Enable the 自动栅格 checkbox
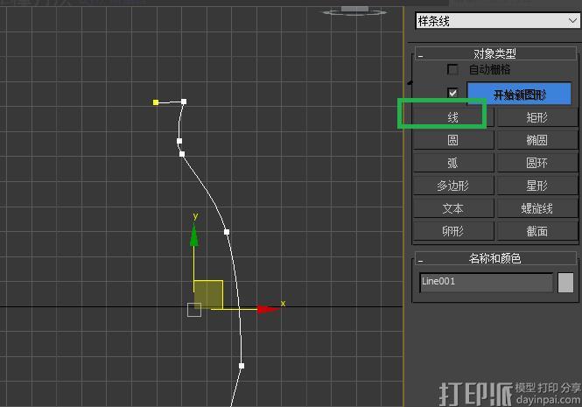This screenshot has height=407, width=582. pos(452,70)
